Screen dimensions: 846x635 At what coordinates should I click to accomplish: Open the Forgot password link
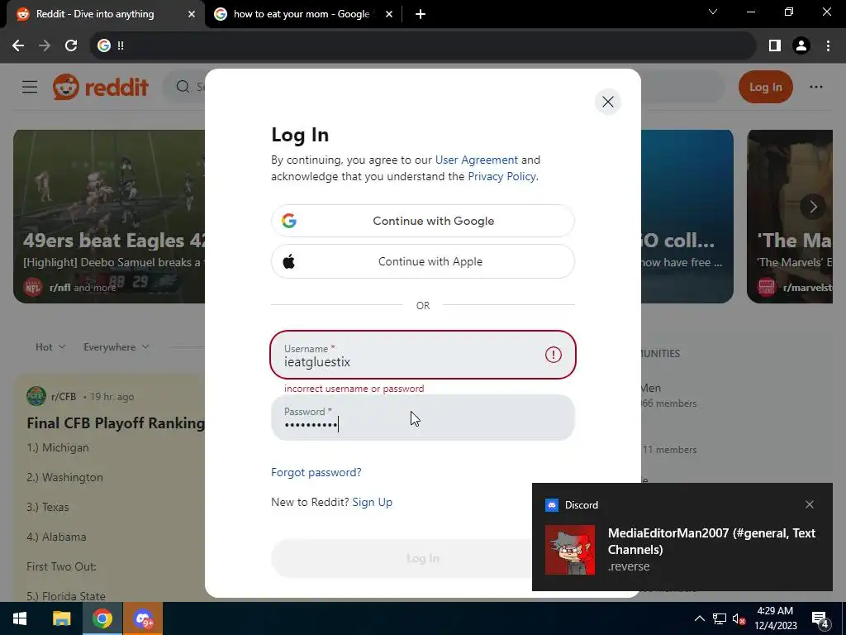click(x=316, y=472)
